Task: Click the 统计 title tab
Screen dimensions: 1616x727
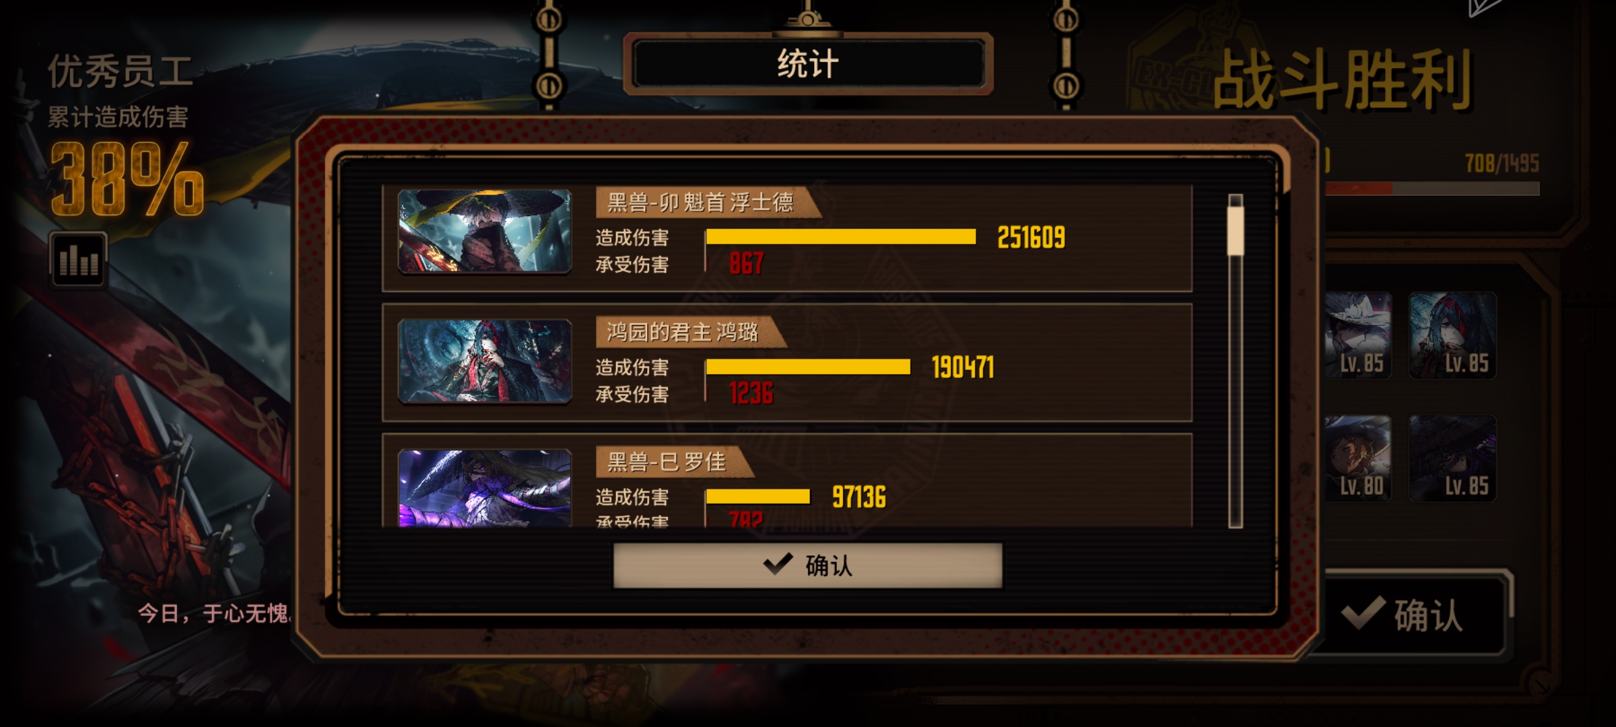Action: point(807,64)
